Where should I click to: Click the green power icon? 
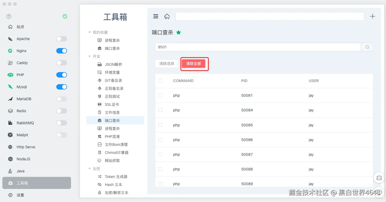click(x=65, y=16)
